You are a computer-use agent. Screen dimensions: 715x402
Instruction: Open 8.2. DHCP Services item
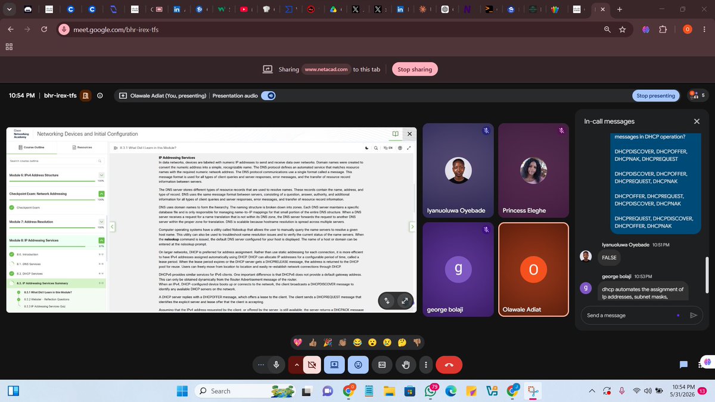(x=57, y=273)
